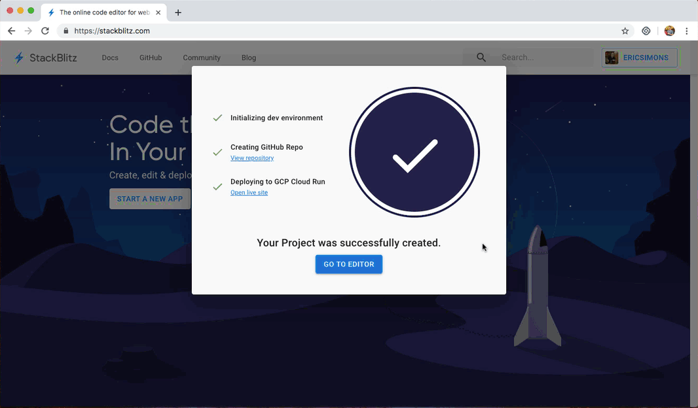698x408 pixels.
Task: Click the Chrome profile avatar icon
Action: coord(669,31)
